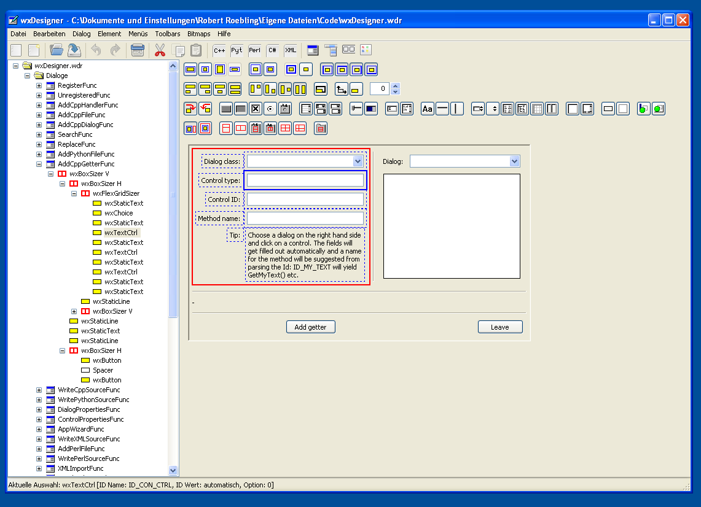Image resolution: width=701 pixels, height=507 pixels.
Task: Click the 'Dialog class:' label
Action: pos(222,161)
